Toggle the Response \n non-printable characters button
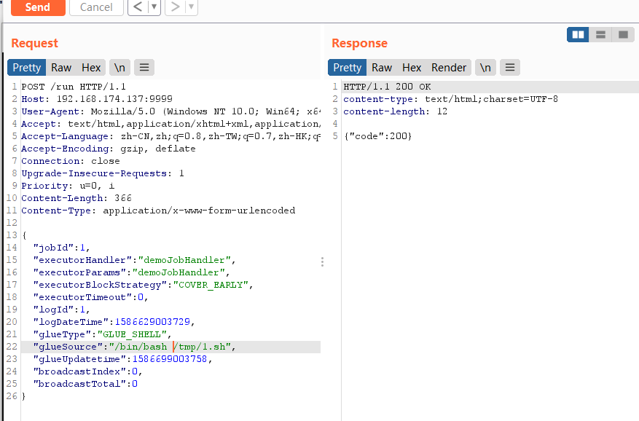Image resolution: width=639 pixels, height=421 pixels. click(485, 68)
